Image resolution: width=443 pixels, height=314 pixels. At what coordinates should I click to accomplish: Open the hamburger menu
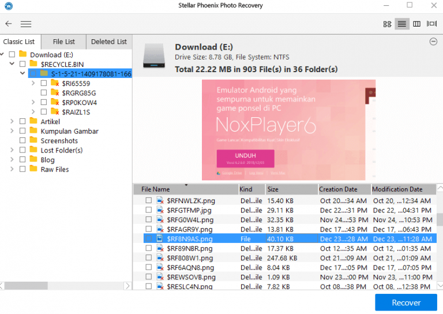tap(26, 24)
